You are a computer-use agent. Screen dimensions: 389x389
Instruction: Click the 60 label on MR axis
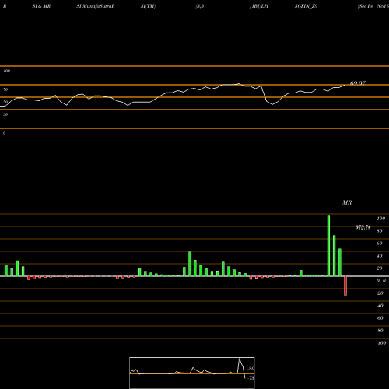pyautogui.click(x=380, y=244)
